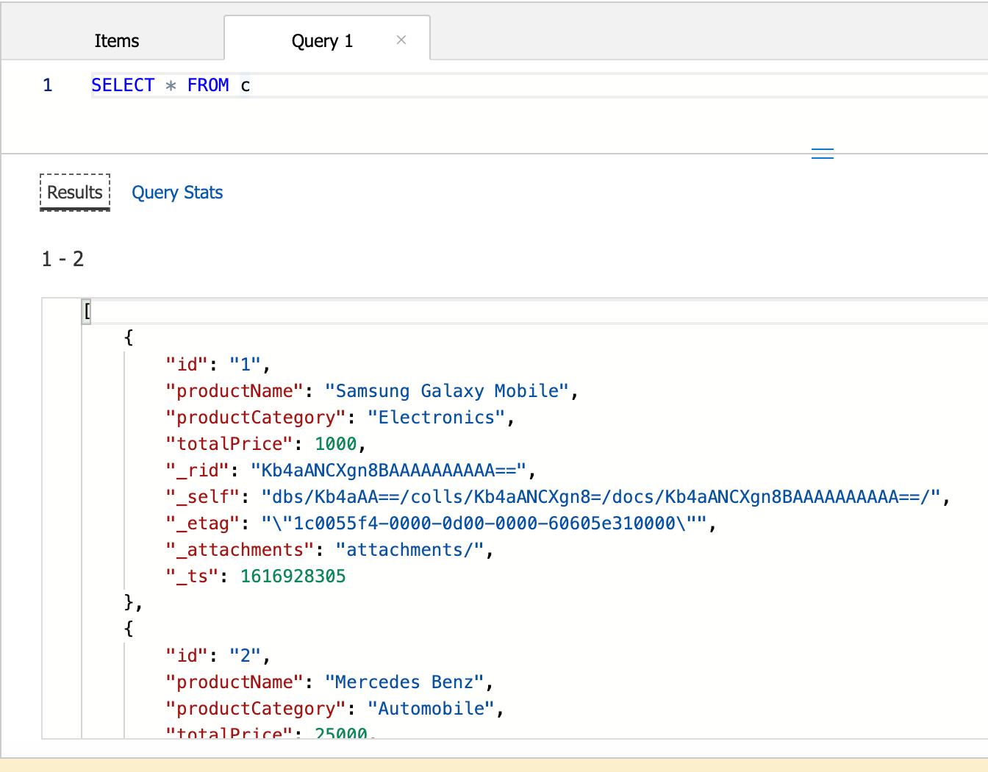988x772 pixels.
Task: Click the _ts timestamp 1616928305
Action: pos(293,576)
